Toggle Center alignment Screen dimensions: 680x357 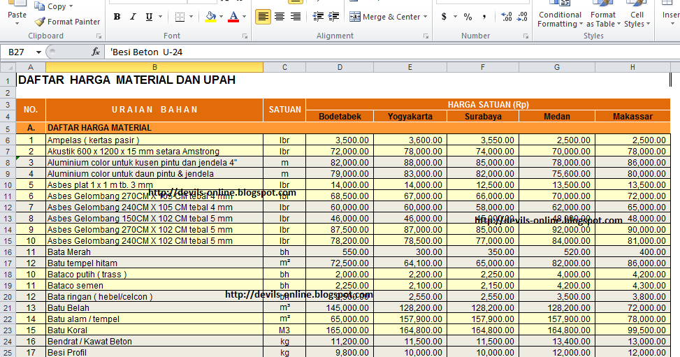click(280, 17)
